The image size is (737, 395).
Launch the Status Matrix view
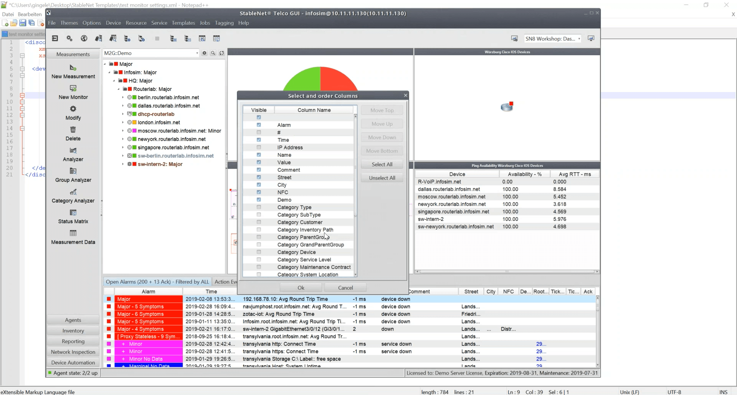[73, 212]
